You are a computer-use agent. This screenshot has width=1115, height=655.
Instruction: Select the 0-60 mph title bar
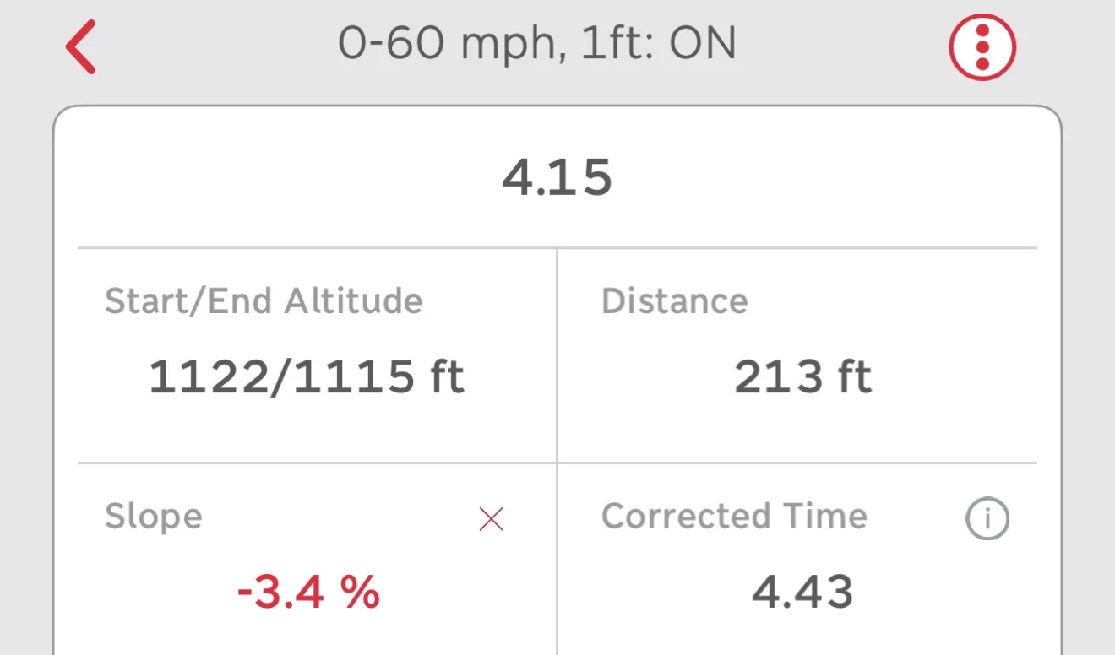[536, 44]
